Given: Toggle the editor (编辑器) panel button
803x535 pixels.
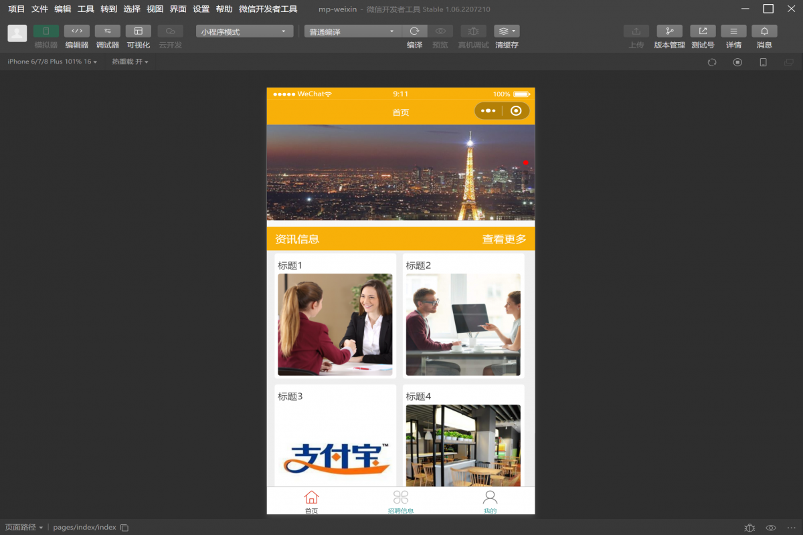Looking at the screenshot, I should (77, 31).
